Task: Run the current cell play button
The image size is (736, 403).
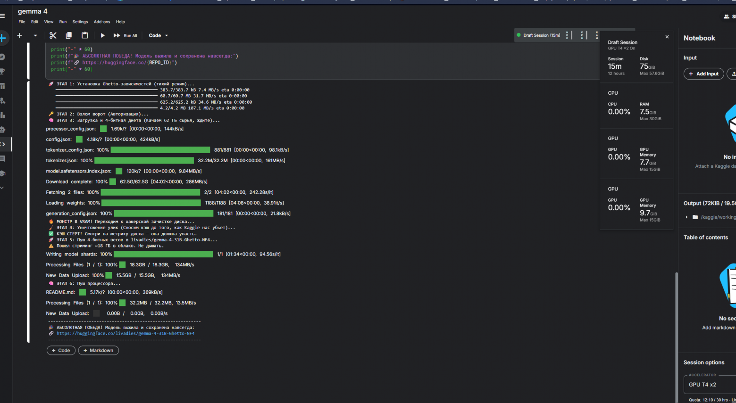Action: pos(102,35)
